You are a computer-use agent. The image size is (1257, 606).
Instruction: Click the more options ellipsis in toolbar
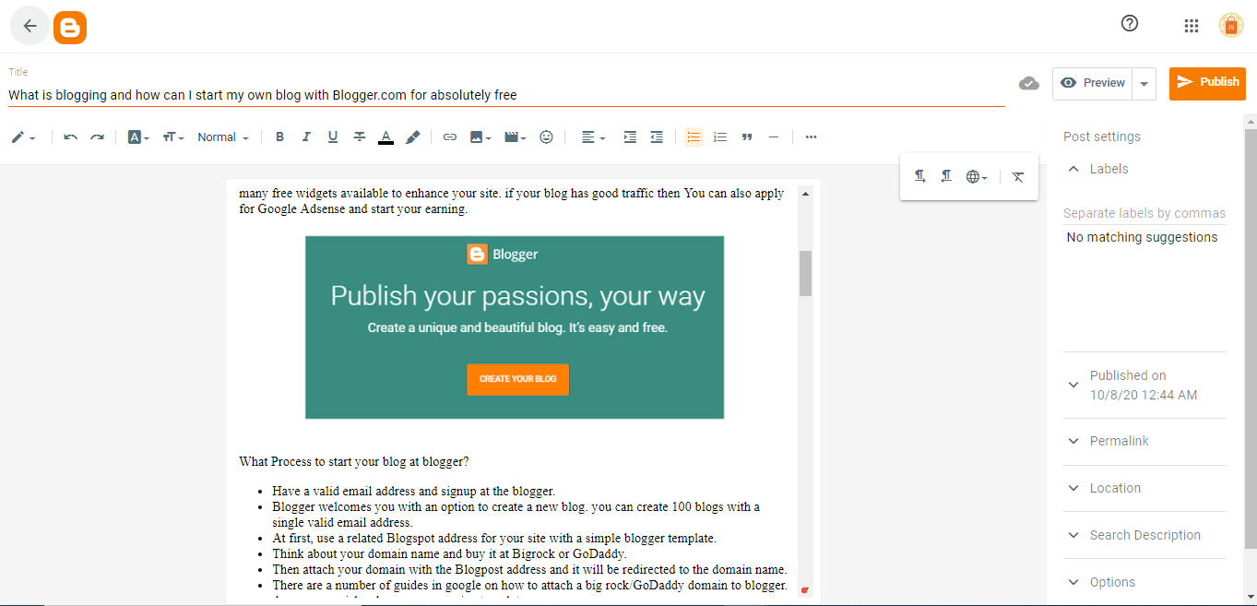coord(811,137)
